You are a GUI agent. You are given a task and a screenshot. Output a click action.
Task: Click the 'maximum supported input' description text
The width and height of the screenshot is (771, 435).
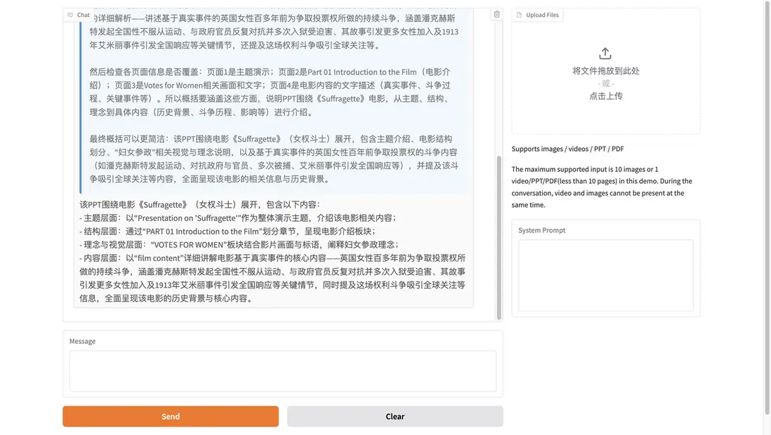[602, 187]
